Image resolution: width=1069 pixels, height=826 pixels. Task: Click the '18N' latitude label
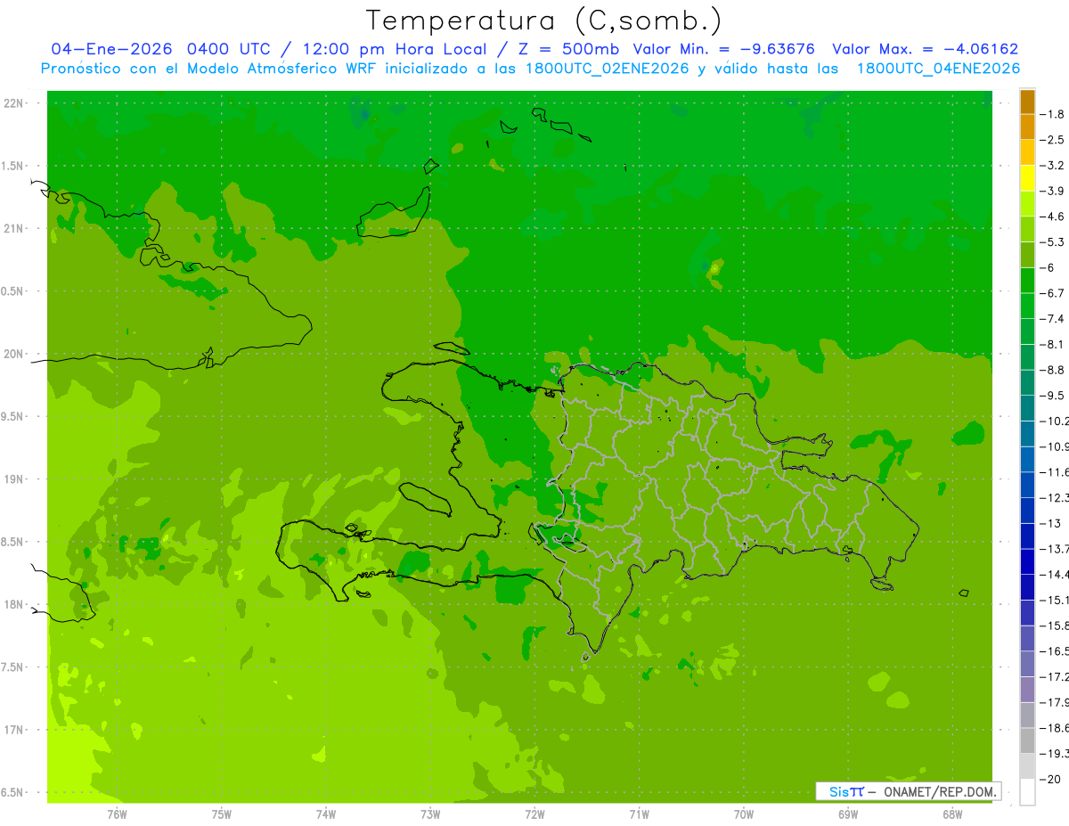point(13,604)
